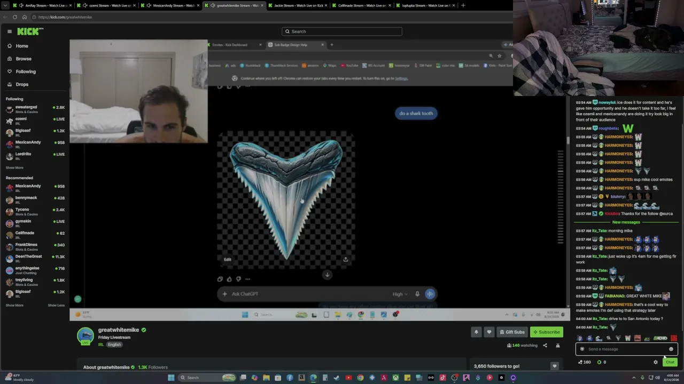Subscribe to greatwhitemike
The width and height of the screenshot is (684, 384).
point(547,332)
